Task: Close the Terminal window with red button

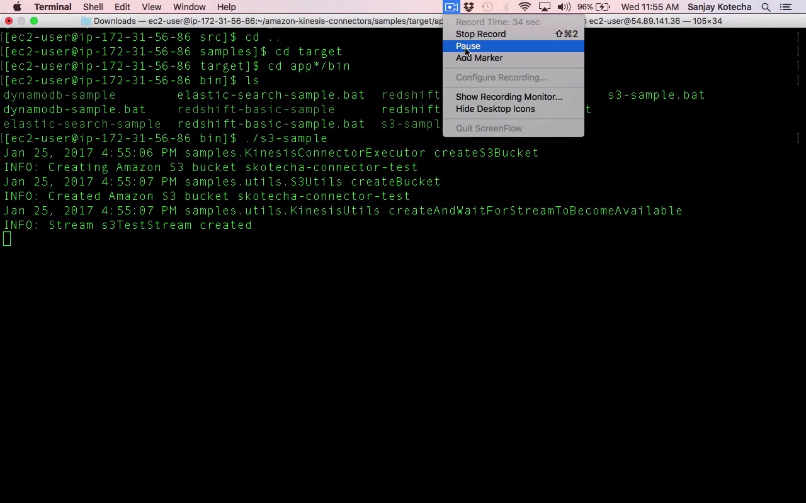Action: (x=9, y=21)
